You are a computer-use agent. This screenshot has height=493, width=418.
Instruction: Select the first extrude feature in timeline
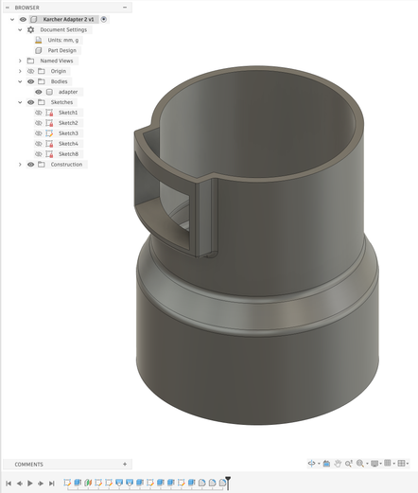point(78,483)
